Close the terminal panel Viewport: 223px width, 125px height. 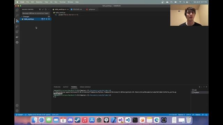pos(207,87)
